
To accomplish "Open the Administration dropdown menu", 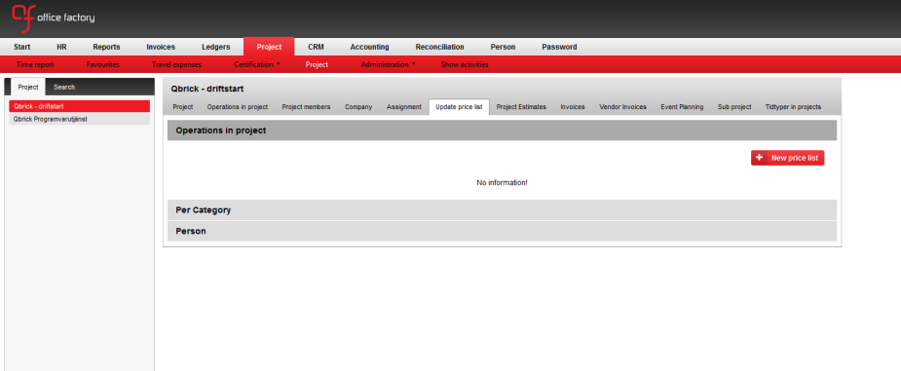I will click(388, 64).
